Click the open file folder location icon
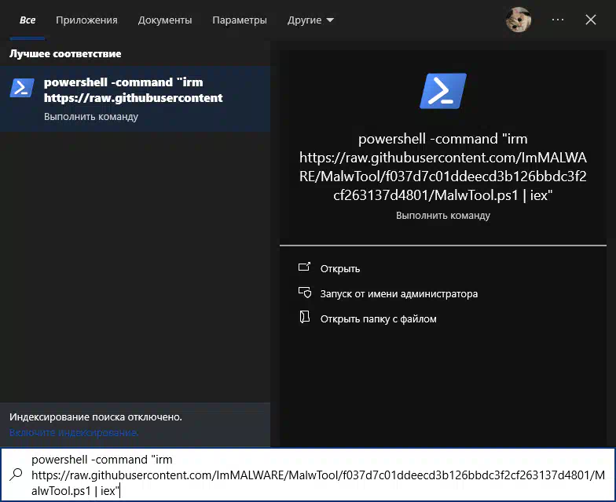616x502 pixels. click(305, 317)
